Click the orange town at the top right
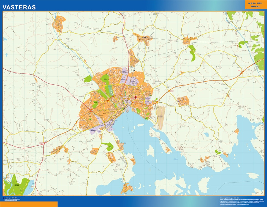Screen dimensions: 267x207 click(190, 39)
